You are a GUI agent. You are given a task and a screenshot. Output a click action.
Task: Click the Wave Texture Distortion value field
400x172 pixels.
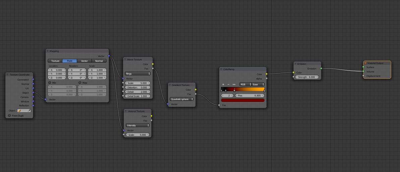pyautogui.click(x=137, y=87)
